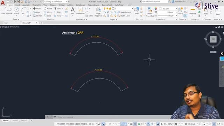224x126 pixels.
Task: Expand the Layers panel
Action: point(113,19)
